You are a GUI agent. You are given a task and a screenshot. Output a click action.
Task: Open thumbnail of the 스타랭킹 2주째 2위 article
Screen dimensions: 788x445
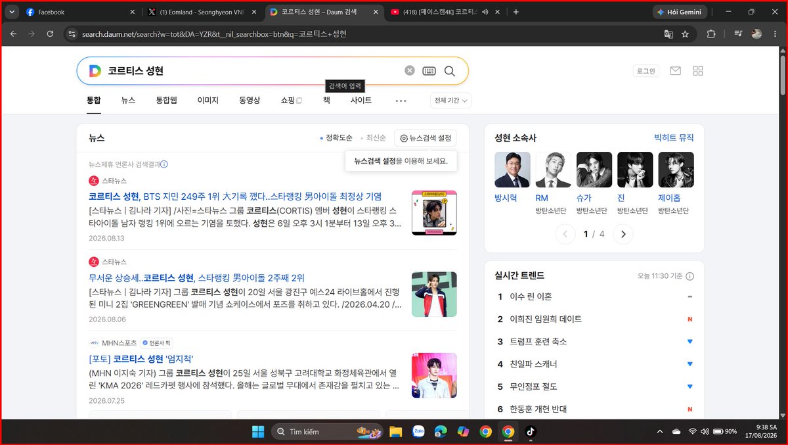(x=434, y=294)
